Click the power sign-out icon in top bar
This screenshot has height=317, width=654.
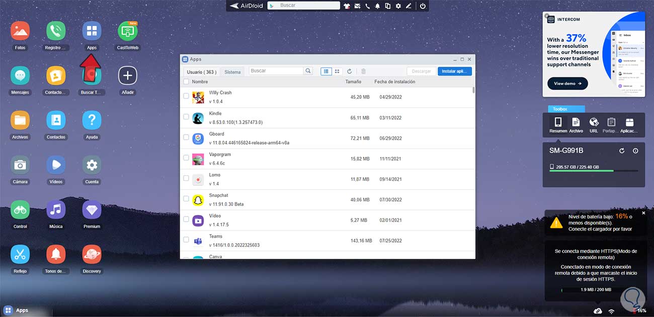coord(423,6)
